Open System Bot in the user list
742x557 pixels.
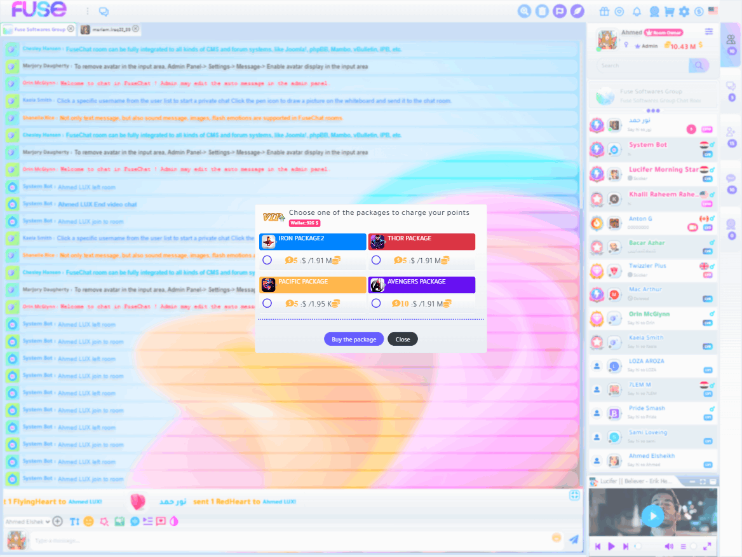click(652, 149)
